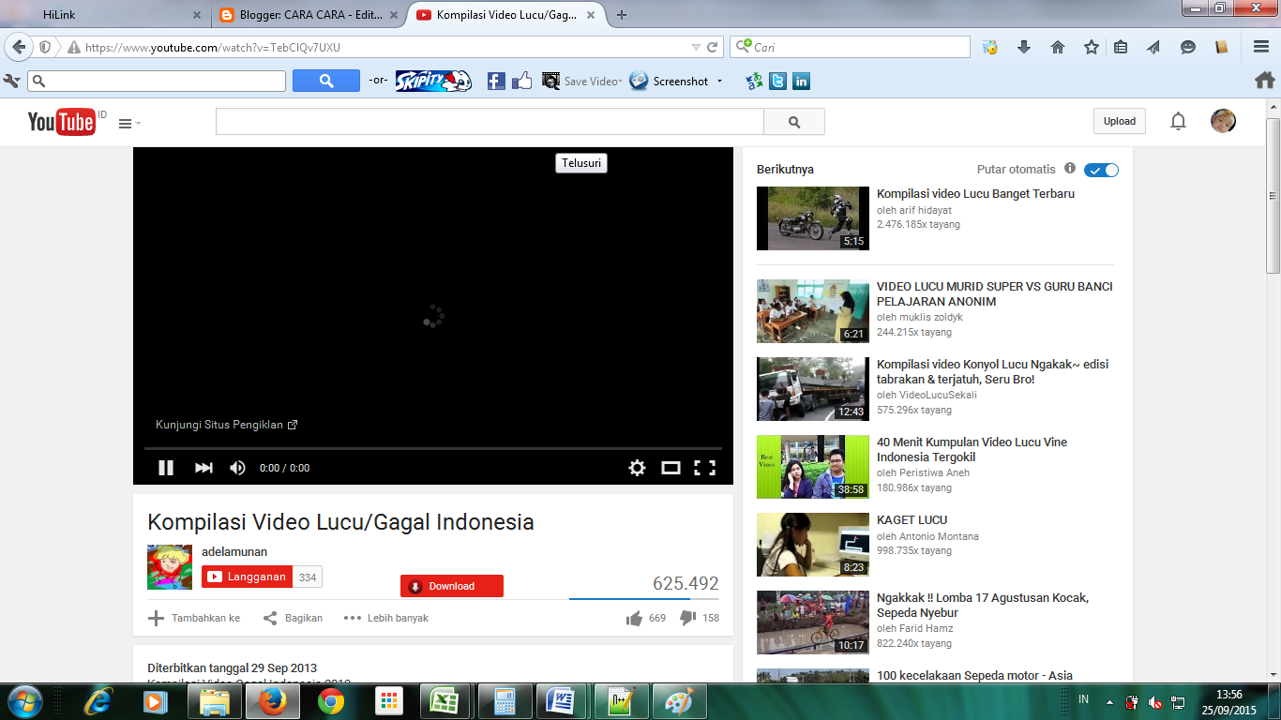Image resolution: width=1281 pixels, height=720 pixels.
Task: Mute the video volume speaker icon
Action: 237,468
